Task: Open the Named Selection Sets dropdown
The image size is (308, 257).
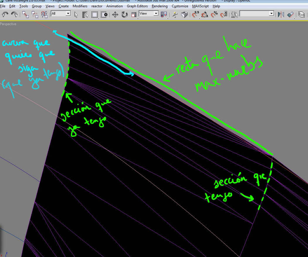Action: coord(257,13)
